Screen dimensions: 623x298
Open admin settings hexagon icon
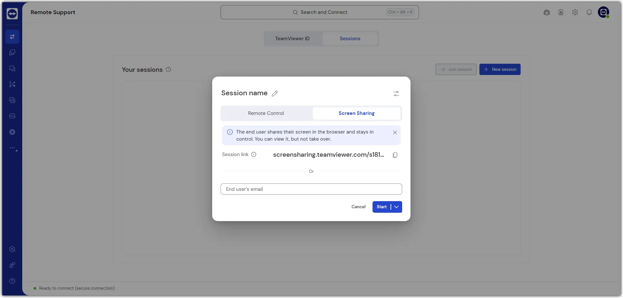tap(12, 249)
